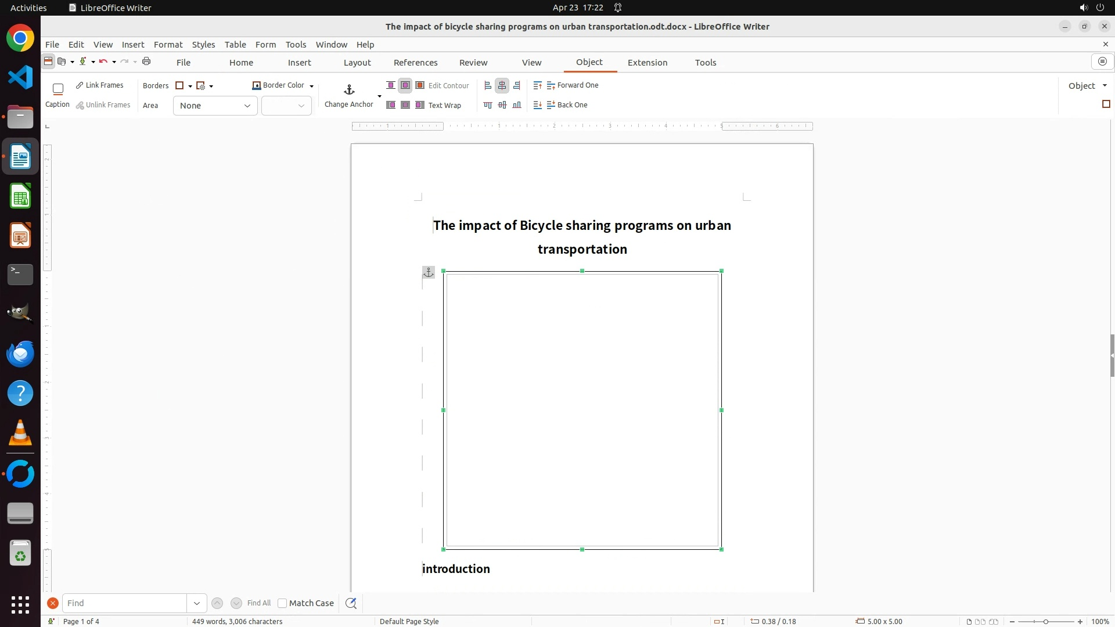Open the Styles menu

click(x=203, y=45)
